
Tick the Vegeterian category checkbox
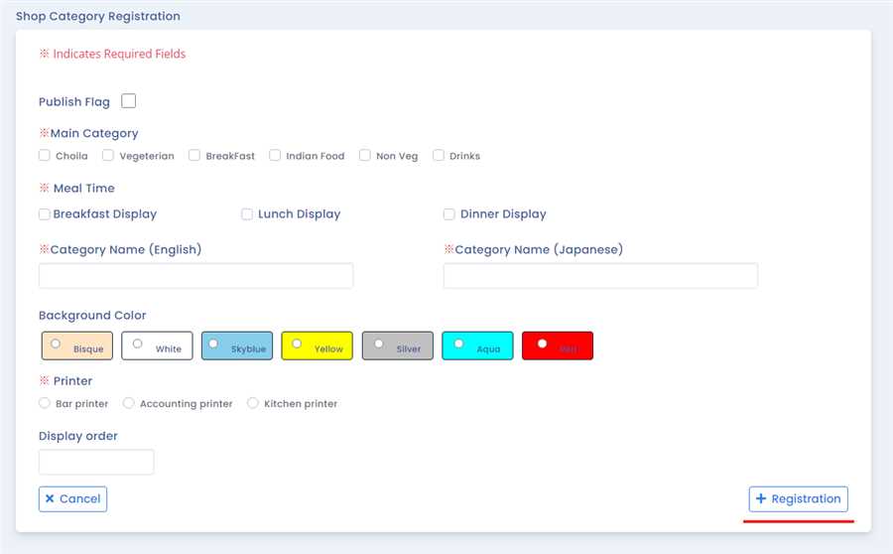coord(108,156)
